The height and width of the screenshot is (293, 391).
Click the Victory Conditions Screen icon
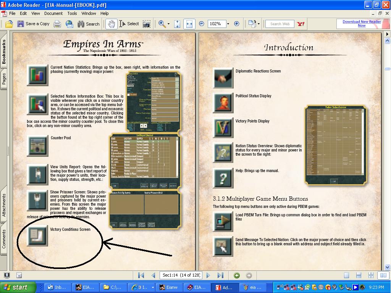[x=37, y=235]
